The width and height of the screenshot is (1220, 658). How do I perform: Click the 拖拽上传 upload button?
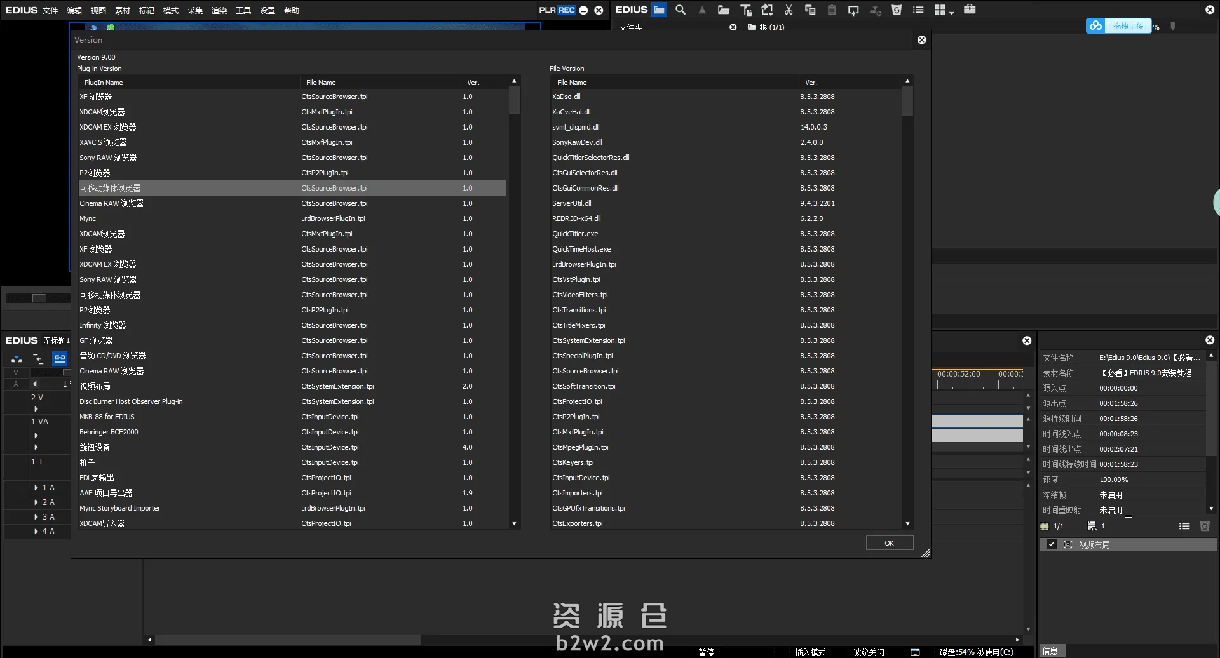pos(1128,26)
